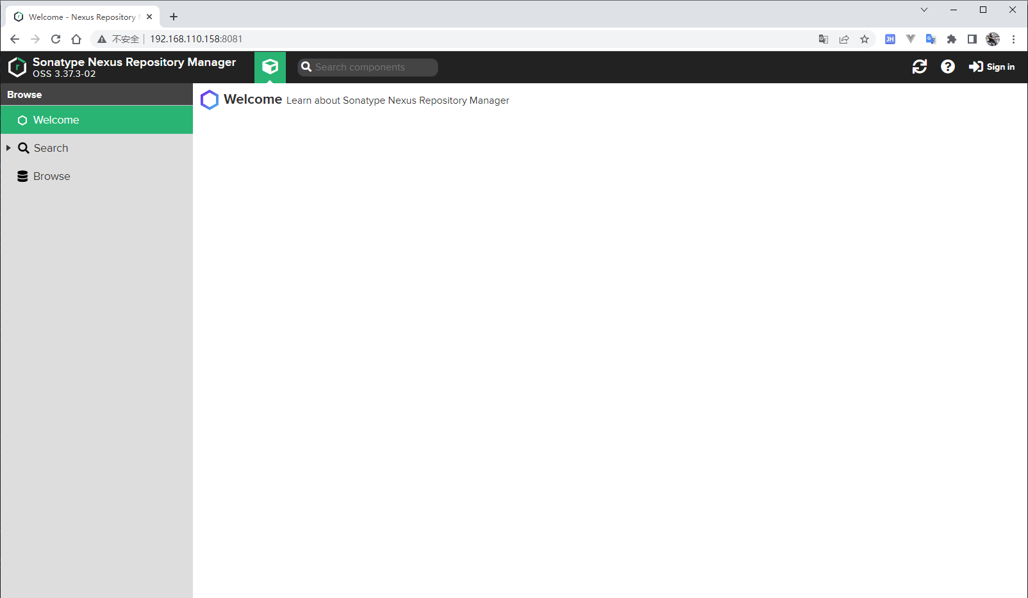Click the Google Translate extension icon

(931, 39)
